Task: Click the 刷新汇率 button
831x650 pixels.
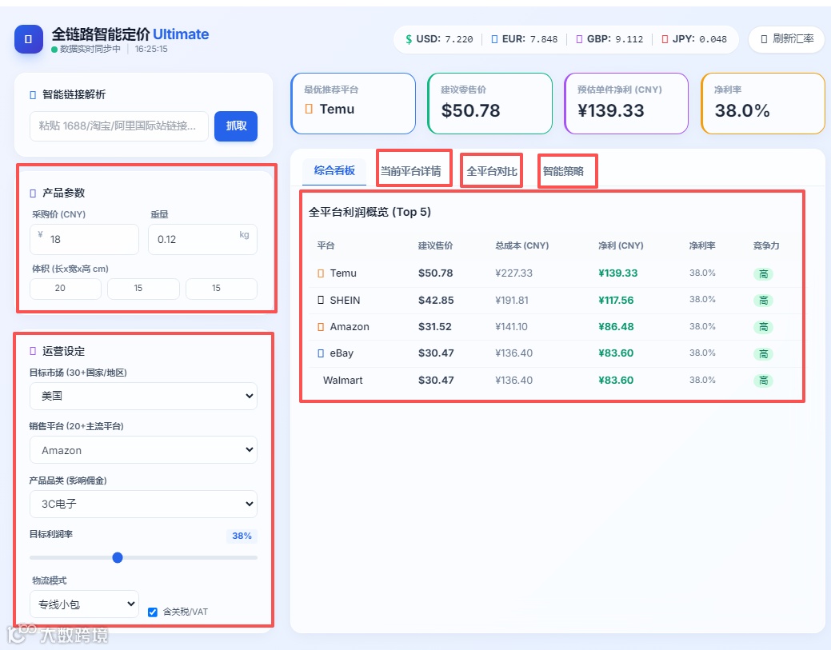Action: click(x=786, y=39)
